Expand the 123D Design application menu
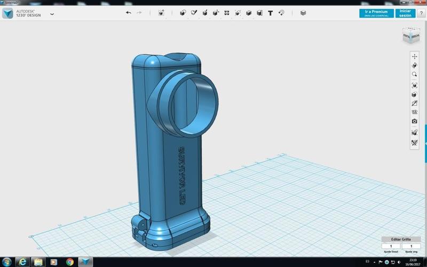The height and width of the screenshot is (267, 427). [x=52, y=14]
